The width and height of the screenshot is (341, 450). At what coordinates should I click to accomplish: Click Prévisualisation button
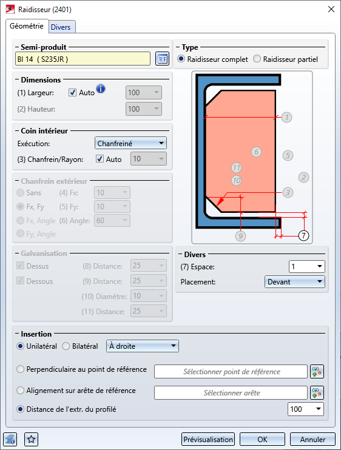[208, 439]
